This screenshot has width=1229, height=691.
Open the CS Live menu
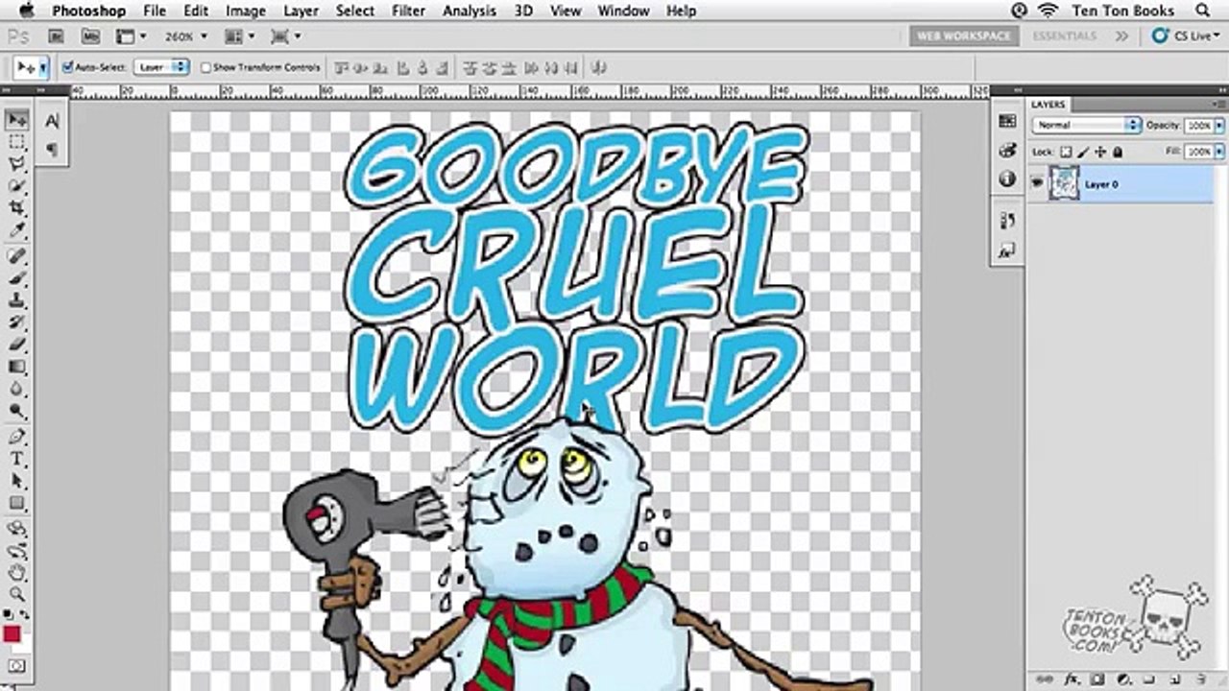click(1188, 36)
